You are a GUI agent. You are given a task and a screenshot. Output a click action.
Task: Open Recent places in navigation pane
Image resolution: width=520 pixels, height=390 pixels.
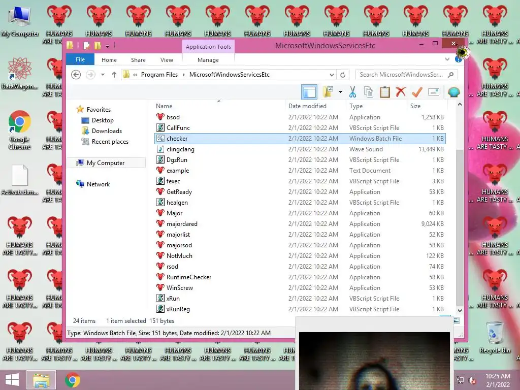[x=110, y=141]
